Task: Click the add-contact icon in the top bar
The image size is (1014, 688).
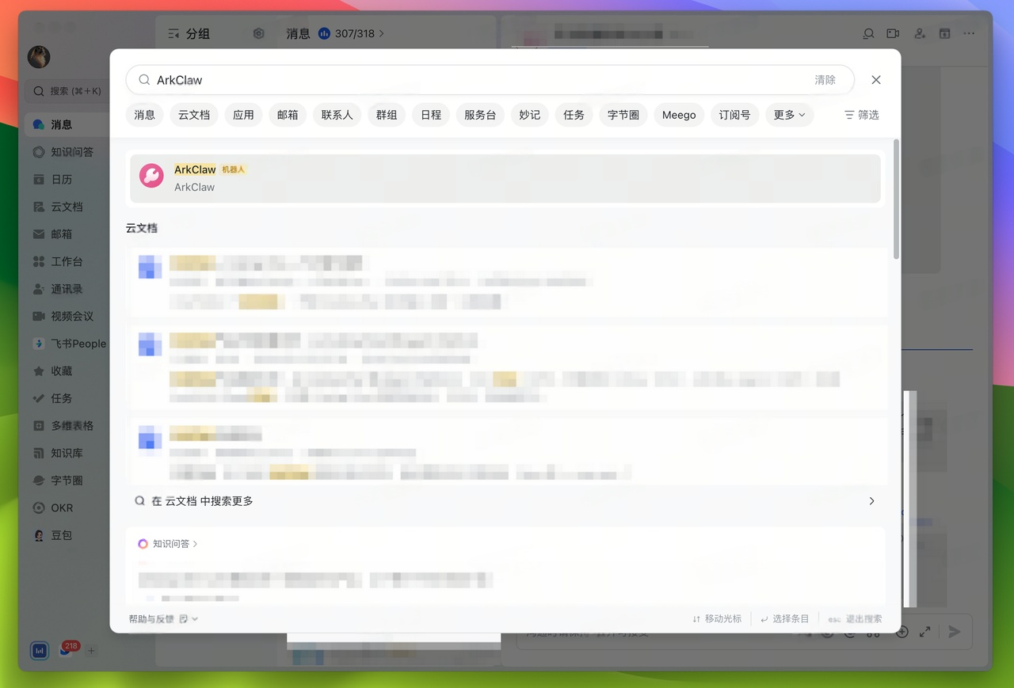Action: coord(919,33)
